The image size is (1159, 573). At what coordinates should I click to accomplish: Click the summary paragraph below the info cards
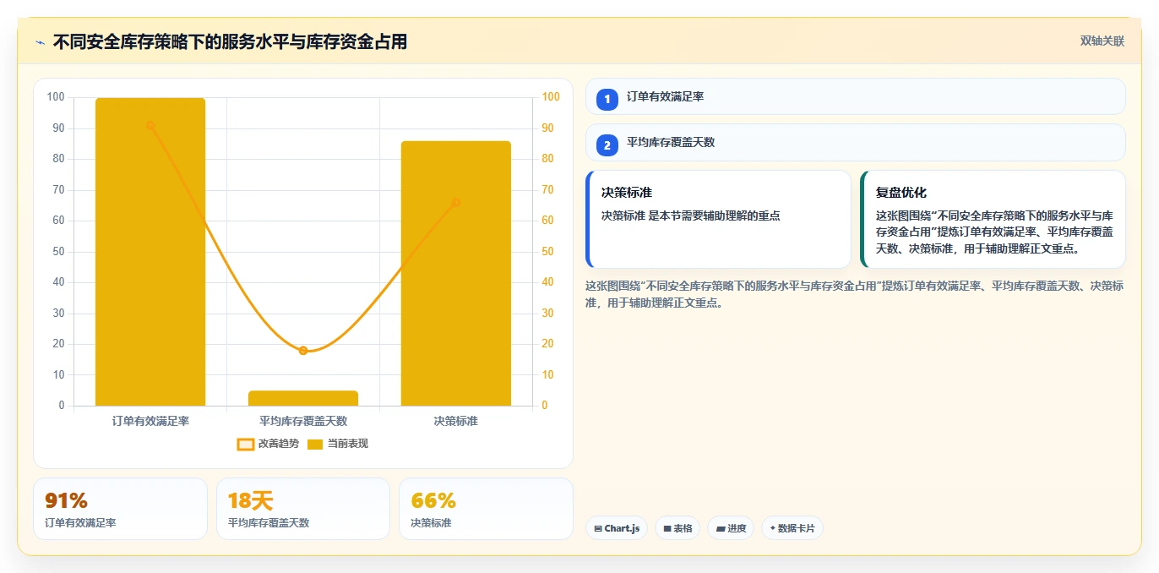pos(855,294)
